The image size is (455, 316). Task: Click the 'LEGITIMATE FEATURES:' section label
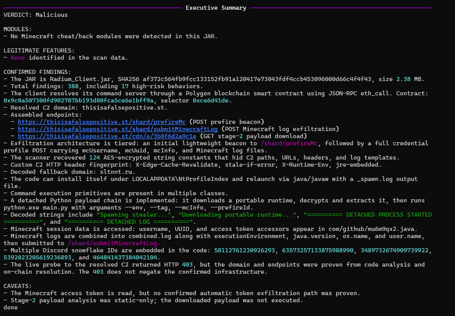39,50
